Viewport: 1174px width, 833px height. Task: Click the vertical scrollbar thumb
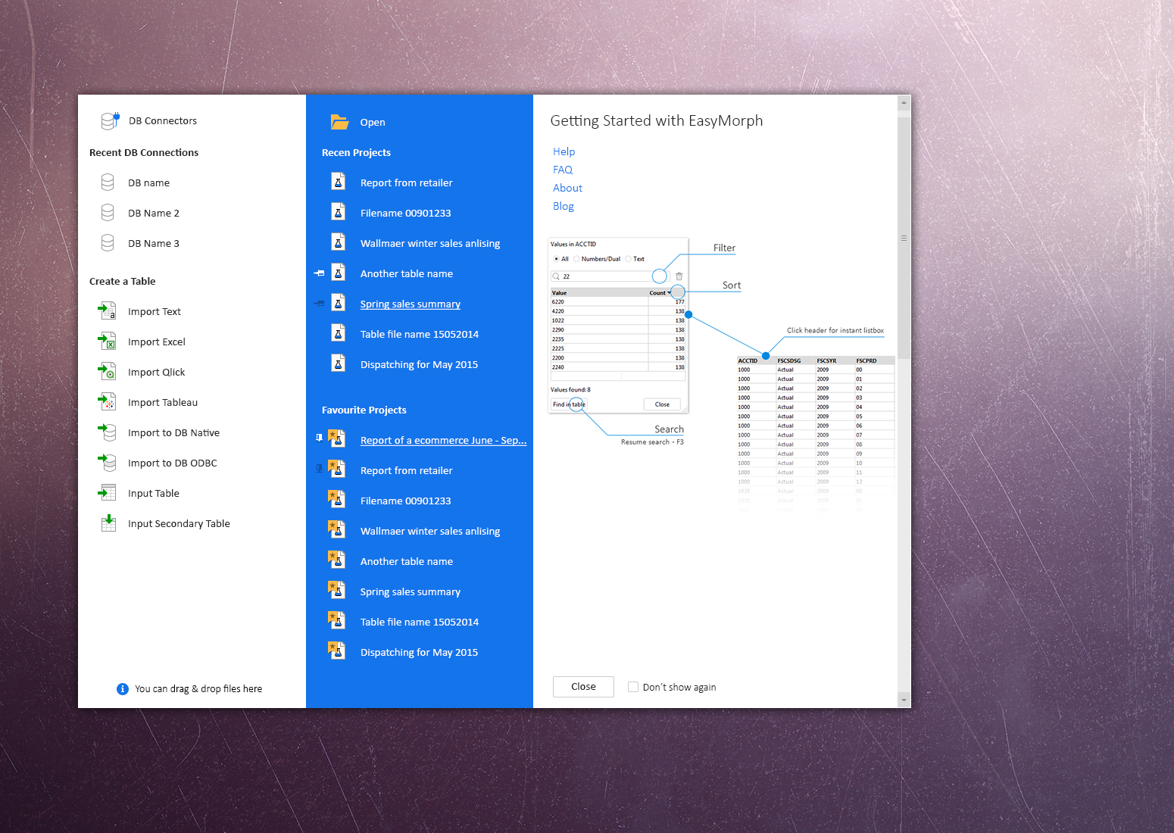[x=904, y=237]
